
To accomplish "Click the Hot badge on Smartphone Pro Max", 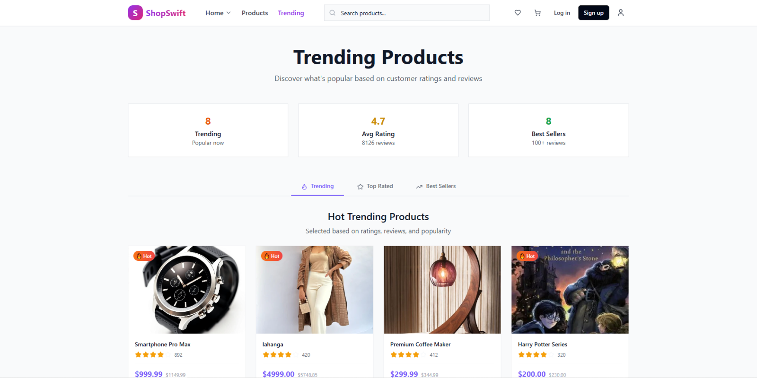I will pyautogui.click(x=144, y=256).
